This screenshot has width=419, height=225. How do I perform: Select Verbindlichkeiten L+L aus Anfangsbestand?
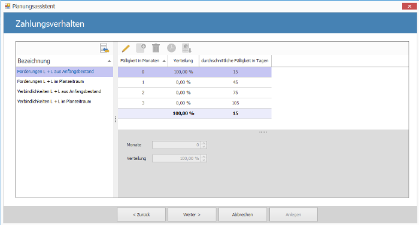coord(65,91)
